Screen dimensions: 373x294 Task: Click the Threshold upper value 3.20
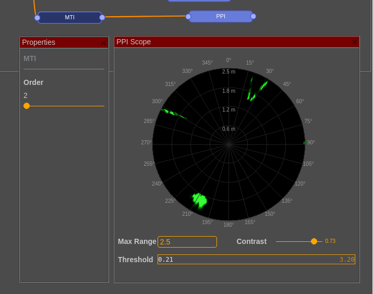pyautogui.click(x=347, y=260)
